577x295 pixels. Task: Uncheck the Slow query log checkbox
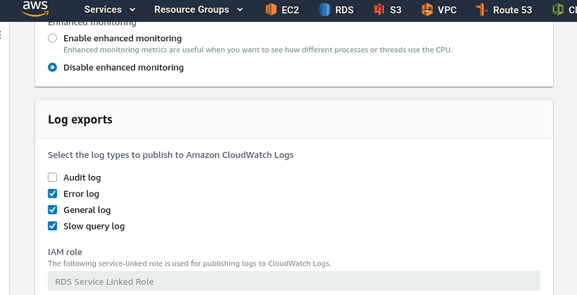click(53, 226)
